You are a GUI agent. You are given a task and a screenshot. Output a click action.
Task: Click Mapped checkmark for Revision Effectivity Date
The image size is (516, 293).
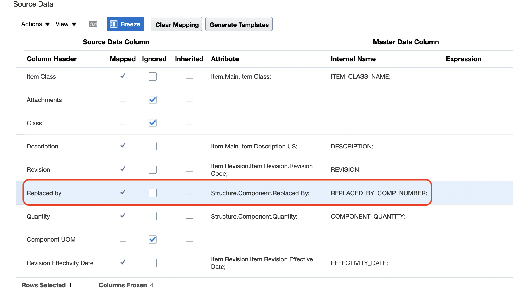[123, 262]
